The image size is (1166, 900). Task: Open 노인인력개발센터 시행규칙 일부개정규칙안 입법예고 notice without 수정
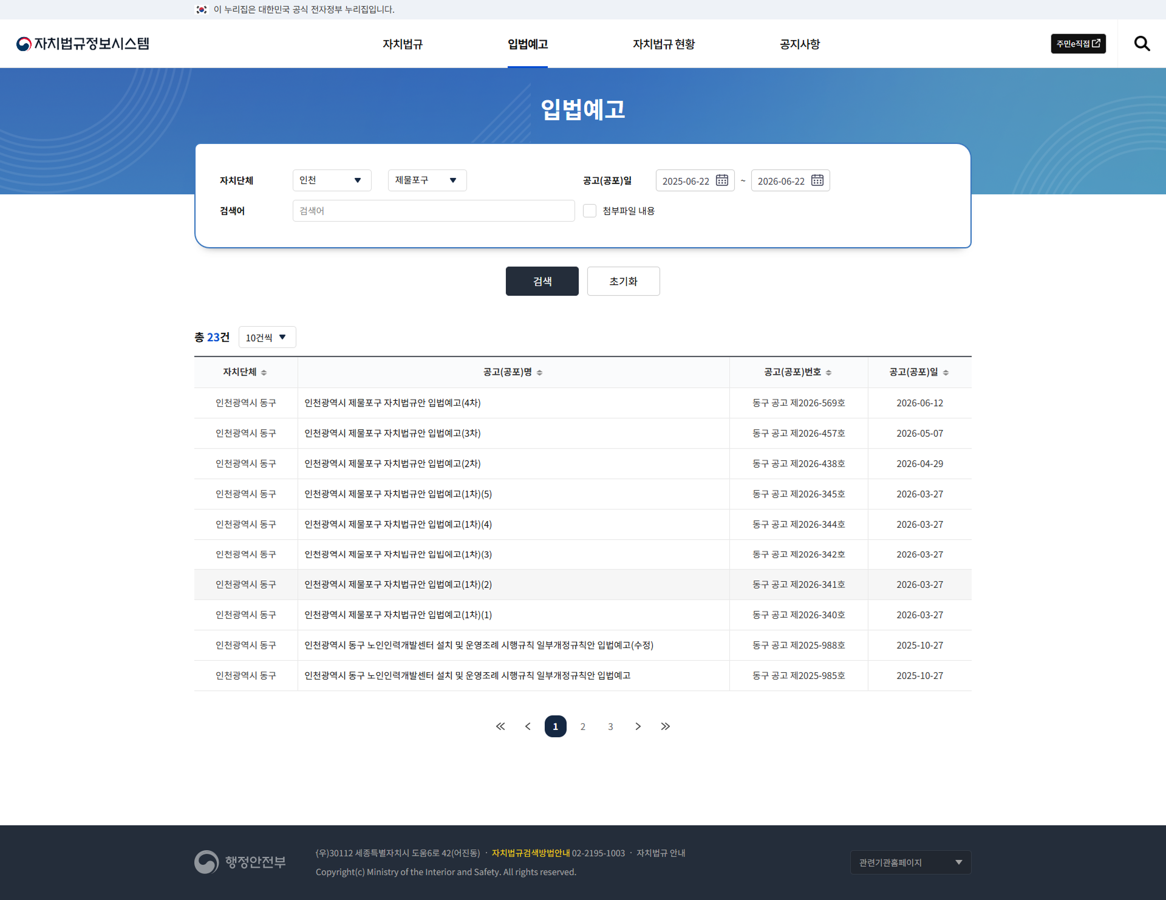468,675
